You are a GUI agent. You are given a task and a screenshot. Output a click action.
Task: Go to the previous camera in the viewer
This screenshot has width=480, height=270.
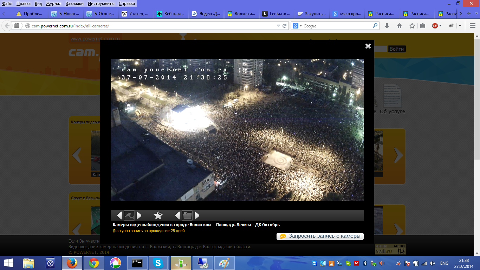click(119, 216)
